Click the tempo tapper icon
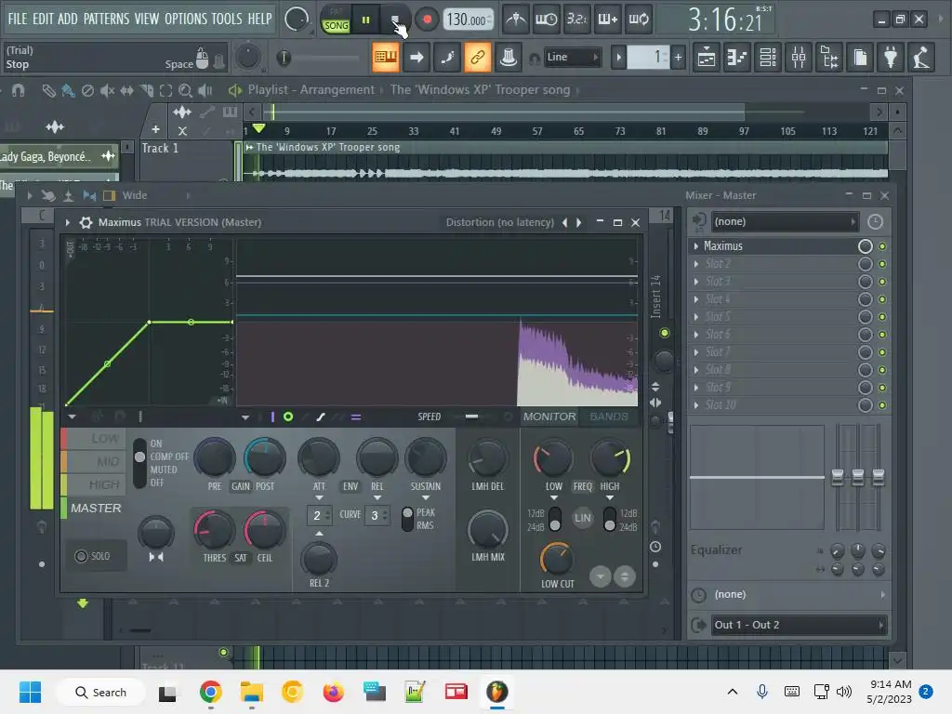This screenshot has height=714, width=952. (x=921, y=58)
